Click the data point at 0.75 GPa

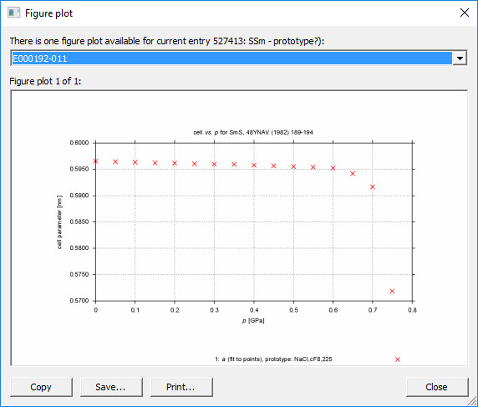click(392, 291)
